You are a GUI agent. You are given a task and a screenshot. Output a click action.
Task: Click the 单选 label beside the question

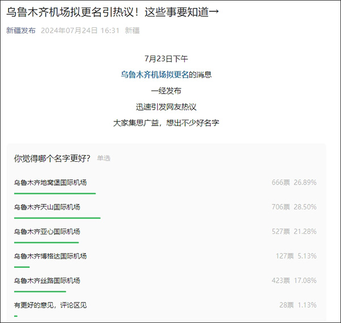click(103, 158)
